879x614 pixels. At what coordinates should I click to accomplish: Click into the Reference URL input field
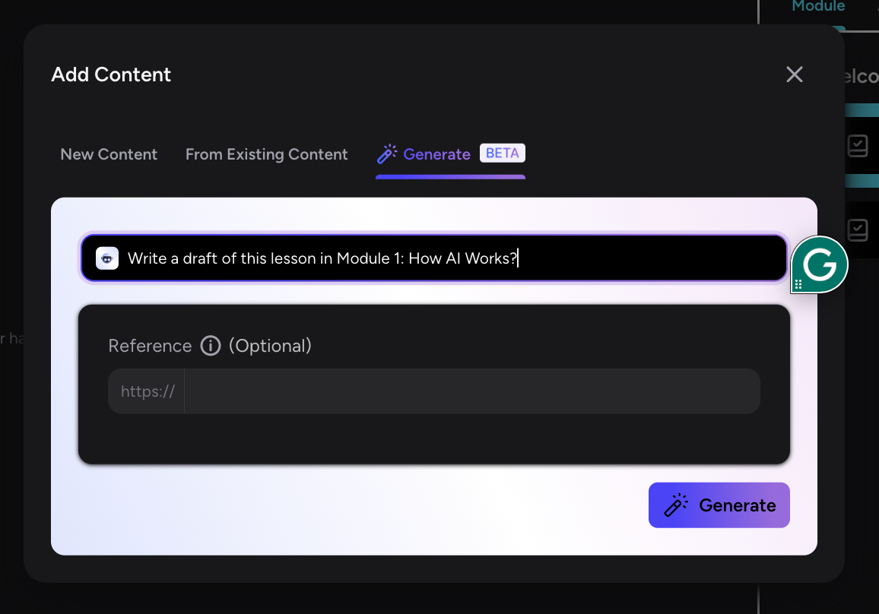[x=471, y=391]
